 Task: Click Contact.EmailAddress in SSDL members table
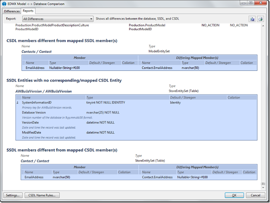pyautogui.click(x=157, y=177)
